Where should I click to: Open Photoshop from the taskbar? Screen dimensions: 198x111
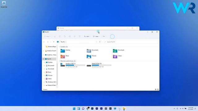point(92,109)
